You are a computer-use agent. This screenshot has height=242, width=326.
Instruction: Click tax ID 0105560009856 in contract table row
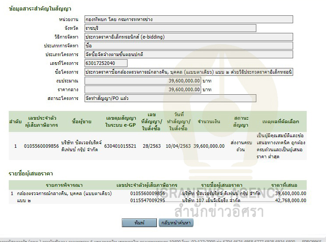41,146
